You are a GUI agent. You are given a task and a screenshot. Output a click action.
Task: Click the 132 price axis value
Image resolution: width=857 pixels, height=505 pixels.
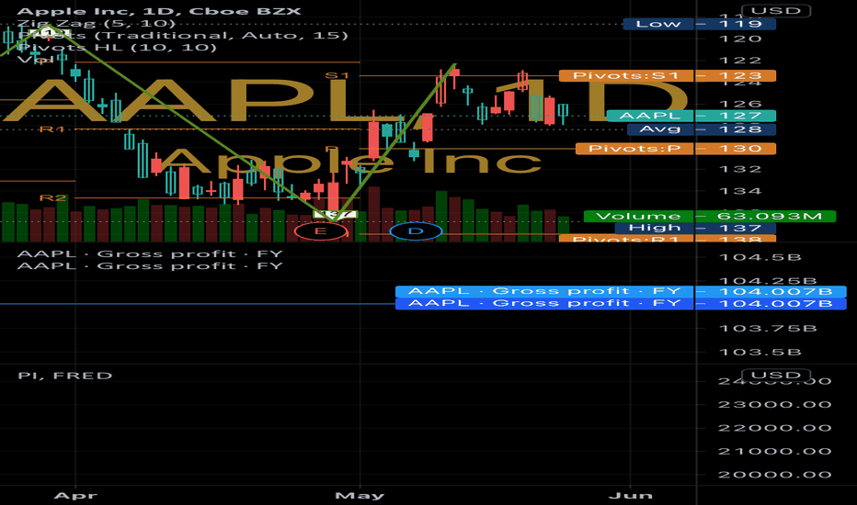(x=740, y=169)
